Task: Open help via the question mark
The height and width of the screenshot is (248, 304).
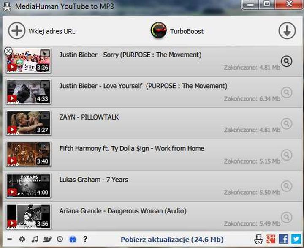Action: [x=85, y=239]
